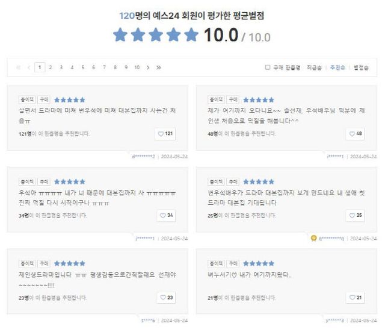The height and width of the screenshot is (329, 385).
Task: Open page 5 of reviews
Action: (83, 67)
